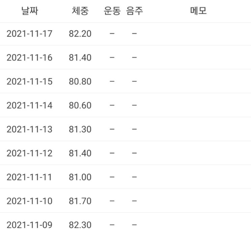Tap the 운동 column header
This screenshot has width=251, height=235.
pyautogui.click(x=112, y=11)
